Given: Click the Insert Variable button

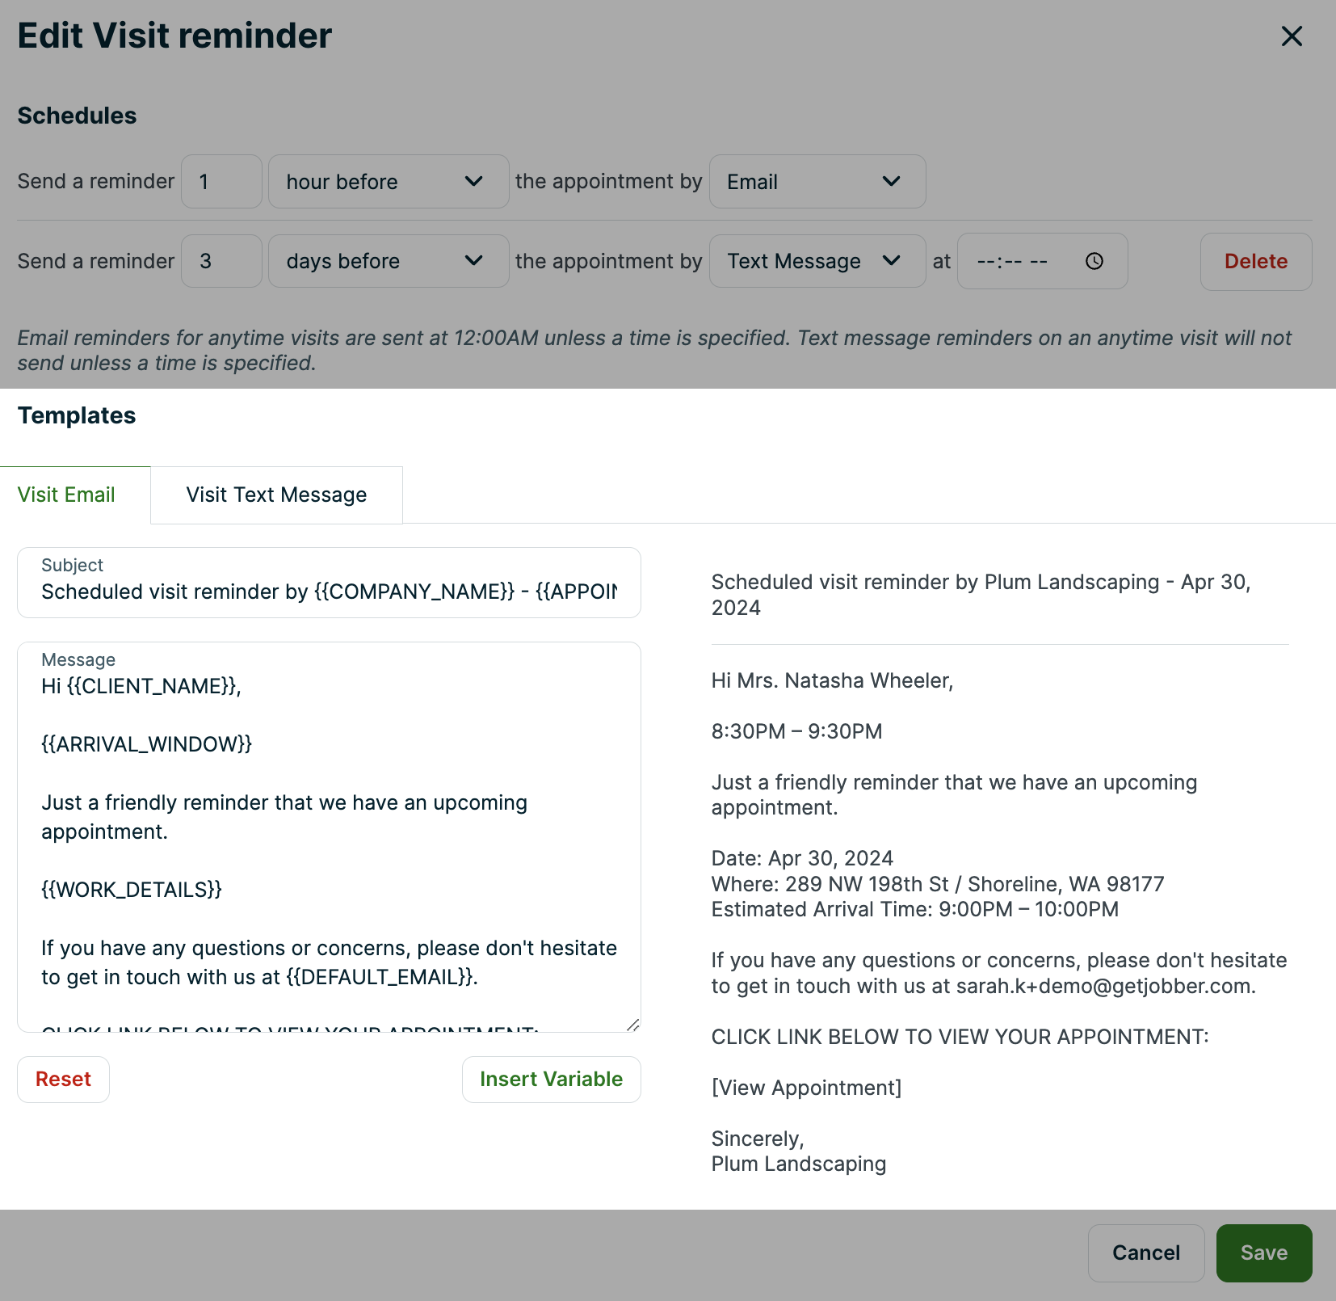Looking at the screenshot, I should point(551,1079).
